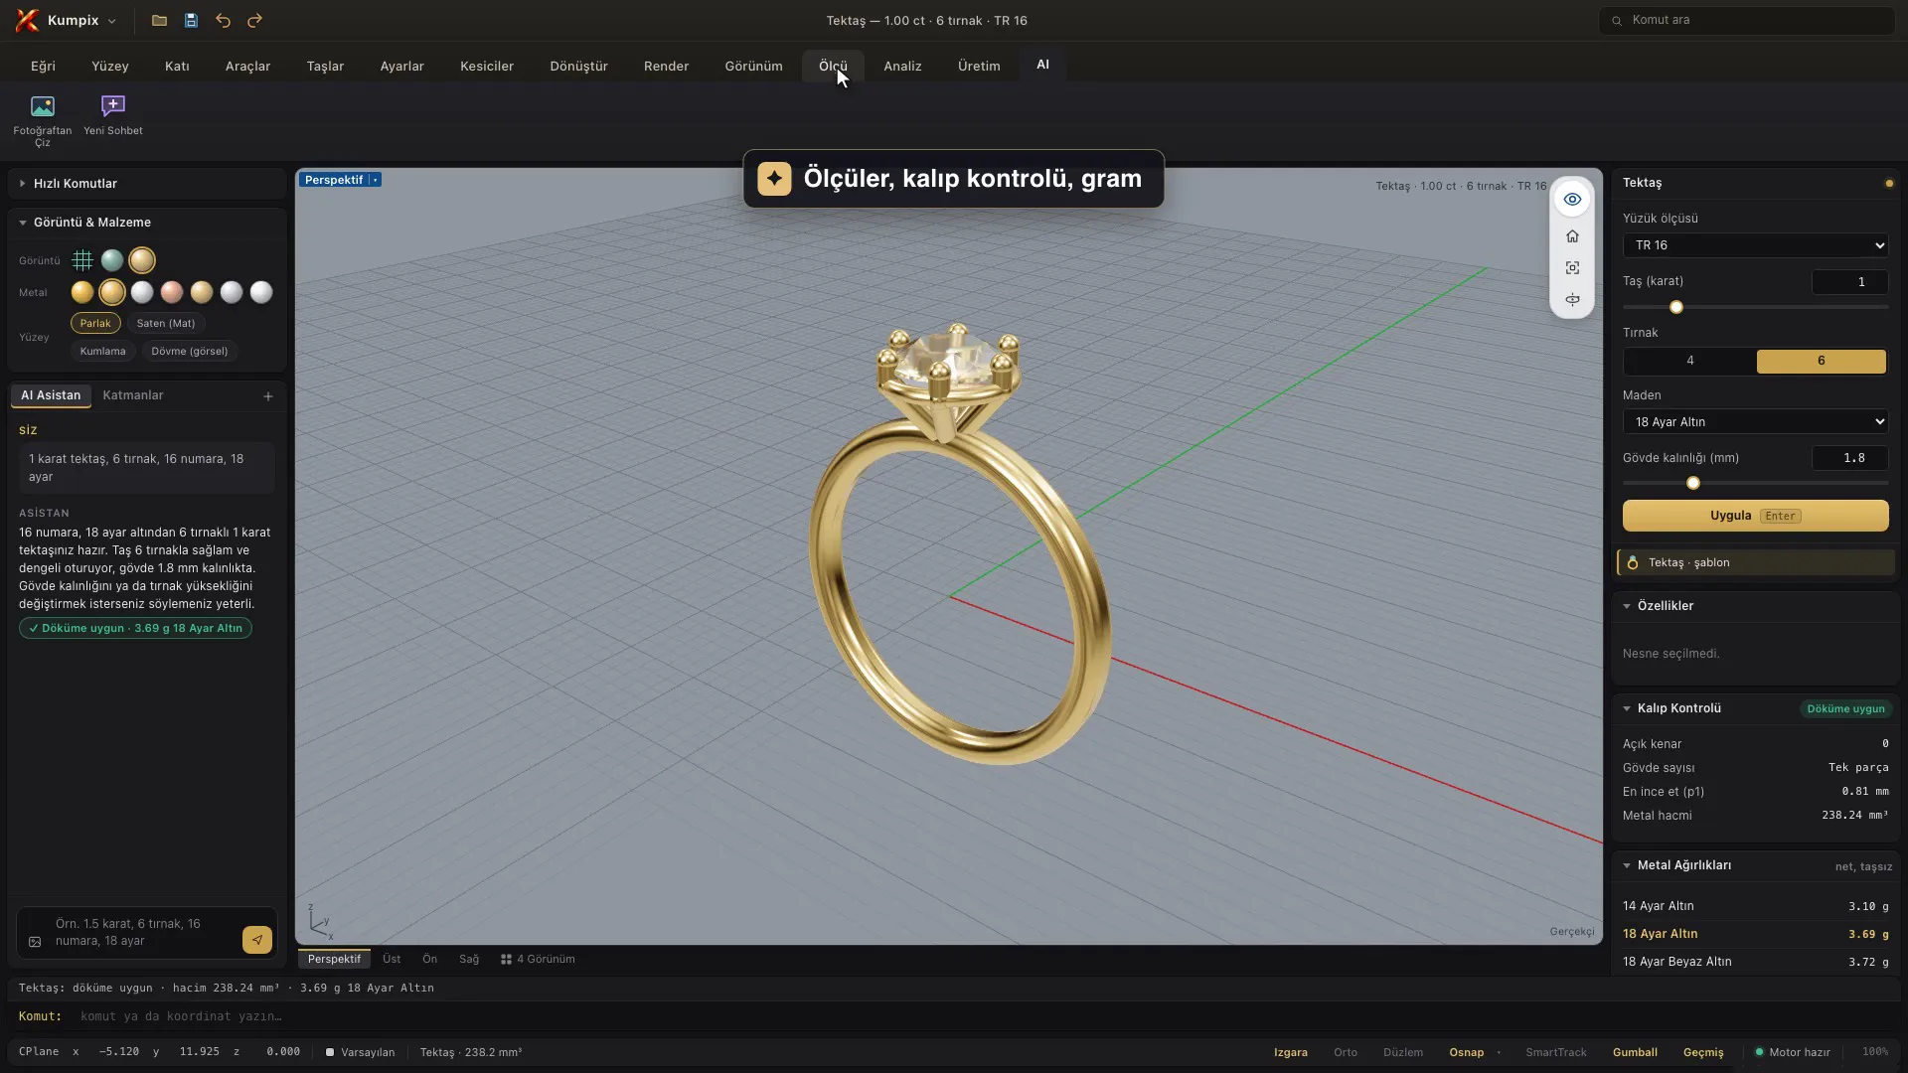Screen dimensions: 1908x1073
Task: Select 6 tırnak option
Action: [x=1821, y=361]
